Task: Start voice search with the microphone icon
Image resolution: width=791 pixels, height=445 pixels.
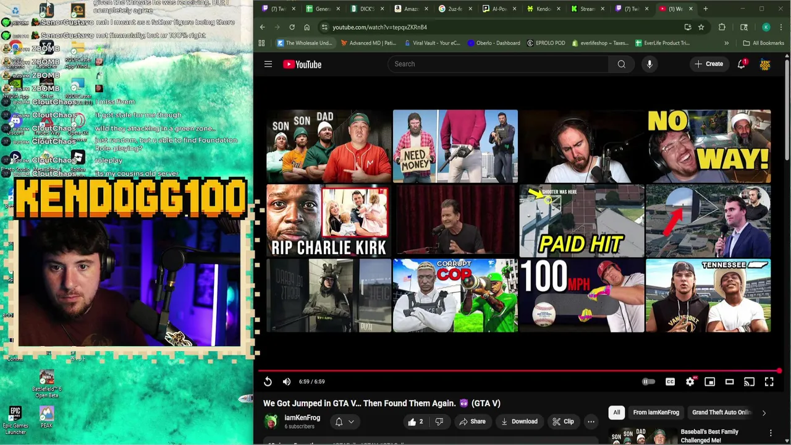Action: pos(649,64)
